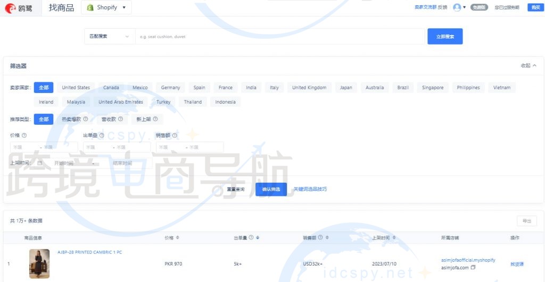Filter by Mexico country
The image size is (545, 282).
[x=140, y=88]
